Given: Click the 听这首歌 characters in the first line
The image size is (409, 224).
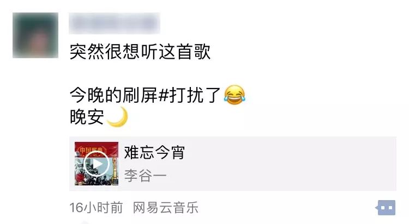Looking at the screenshot, I should click(x=175, y=52).
